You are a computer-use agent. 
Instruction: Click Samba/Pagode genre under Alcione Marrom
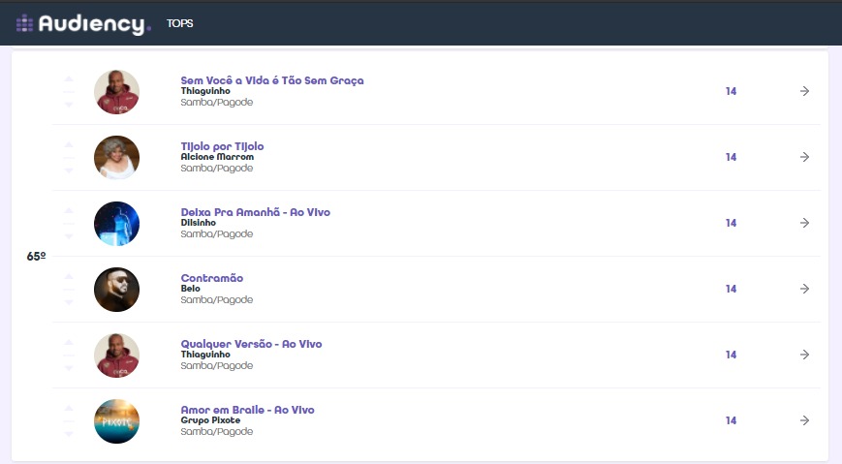[217, 169]
